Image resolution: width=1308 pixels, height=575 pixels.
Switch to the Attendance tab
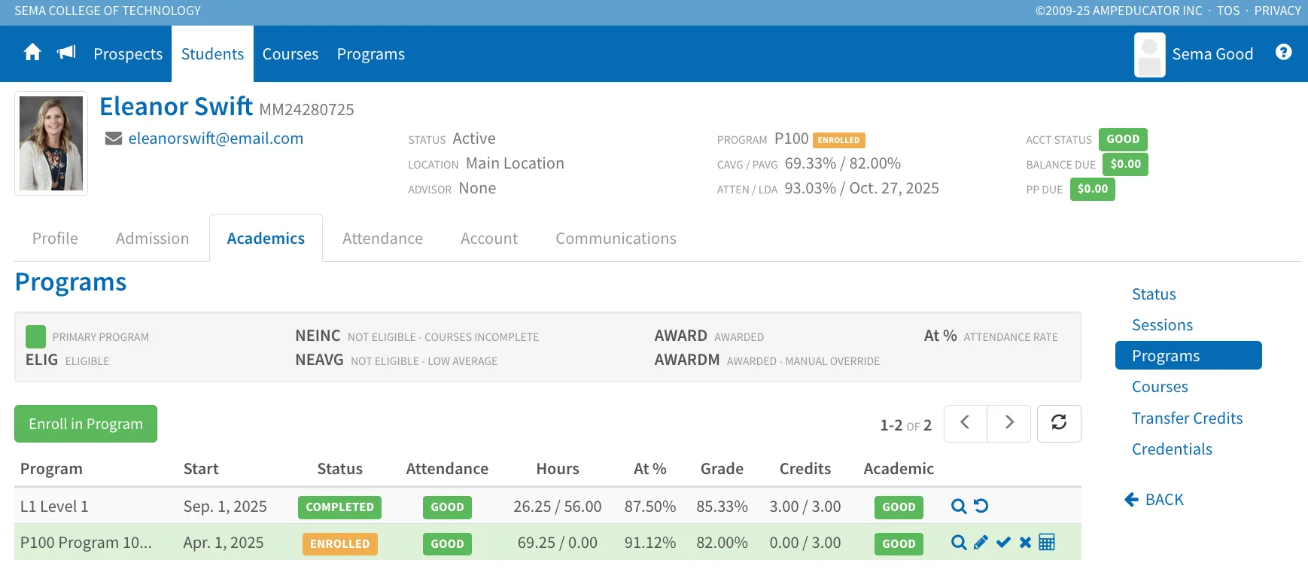(x=382, y=239)
